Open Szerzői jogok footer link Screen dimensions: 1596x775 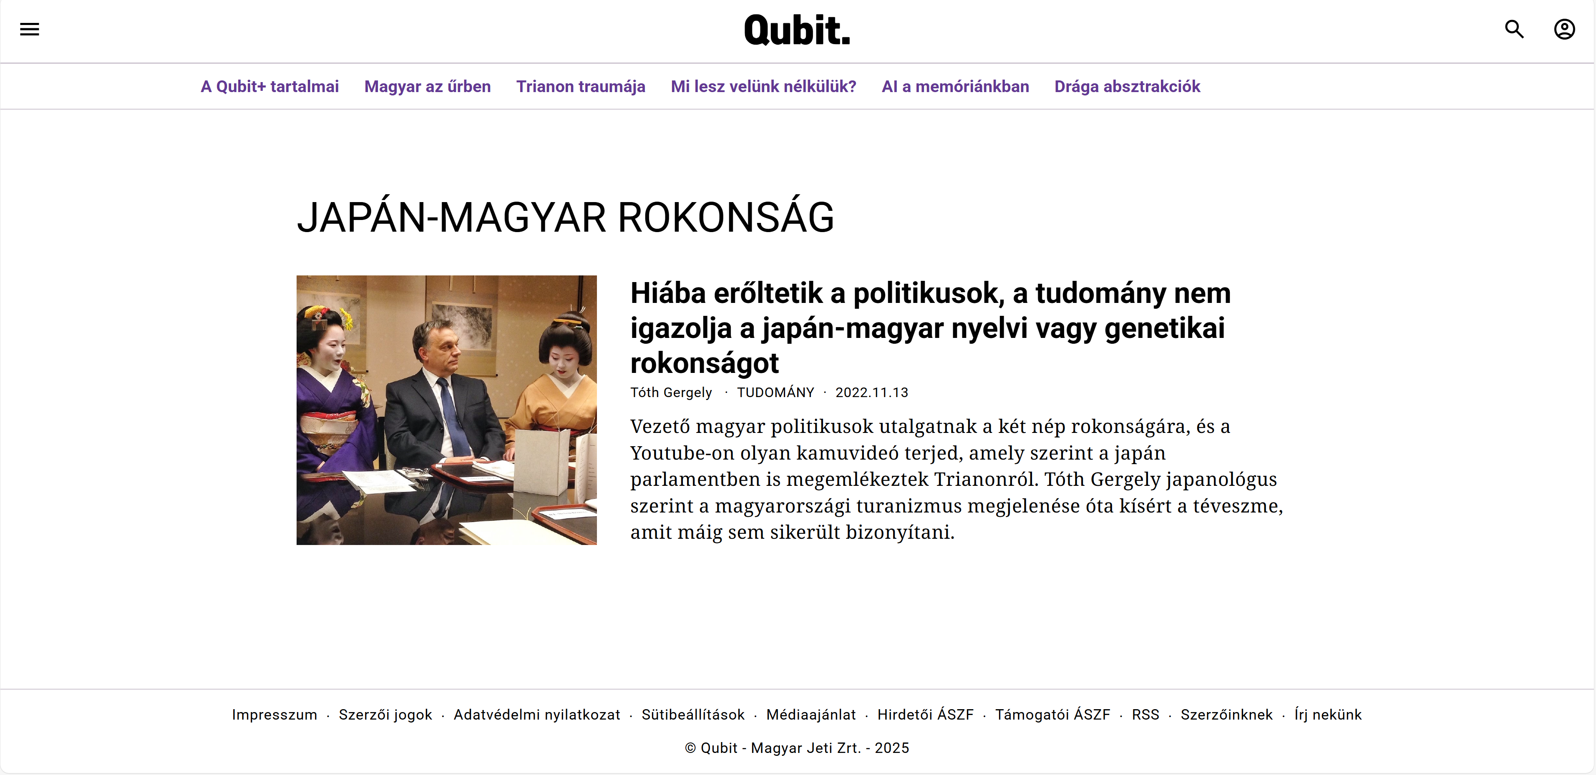click(x=385, y=714)
